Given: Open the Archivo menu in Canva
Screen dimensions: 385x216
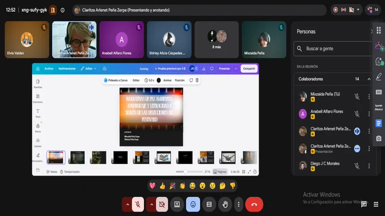Looking at the screenshot, I should 49,69.
